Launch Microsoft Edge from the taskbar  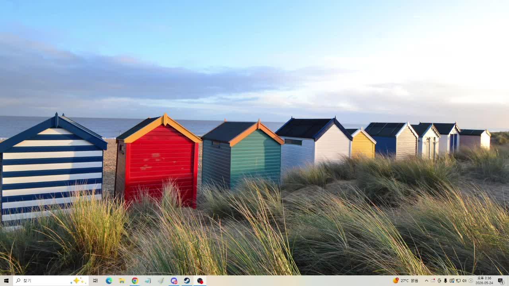point(109,281)
